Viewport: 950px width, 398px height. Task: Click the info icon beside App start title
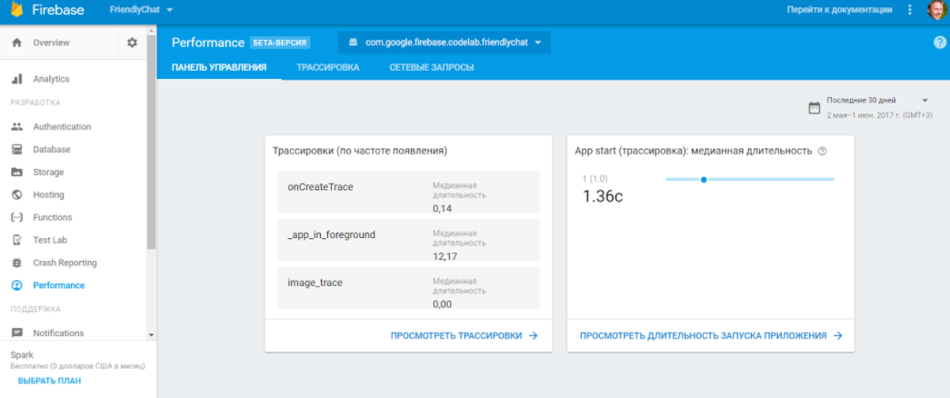[x=822, y=152]
